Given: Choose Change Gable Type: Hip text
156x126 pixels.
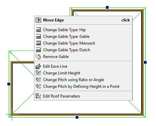Looking at the screenshot, I should coord(65,30).
